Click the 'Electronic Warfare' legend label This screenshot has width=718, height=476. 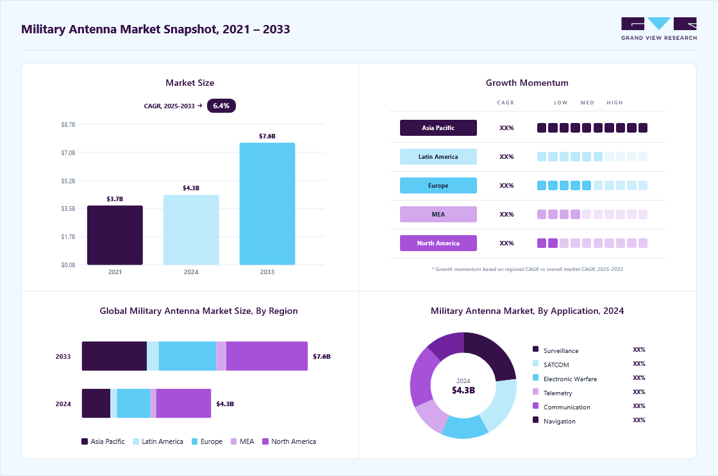tap(570, 379)
